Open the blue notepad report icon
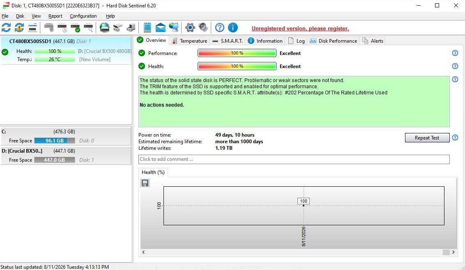The width and height of the screenshot is (465, 270). 147,27
